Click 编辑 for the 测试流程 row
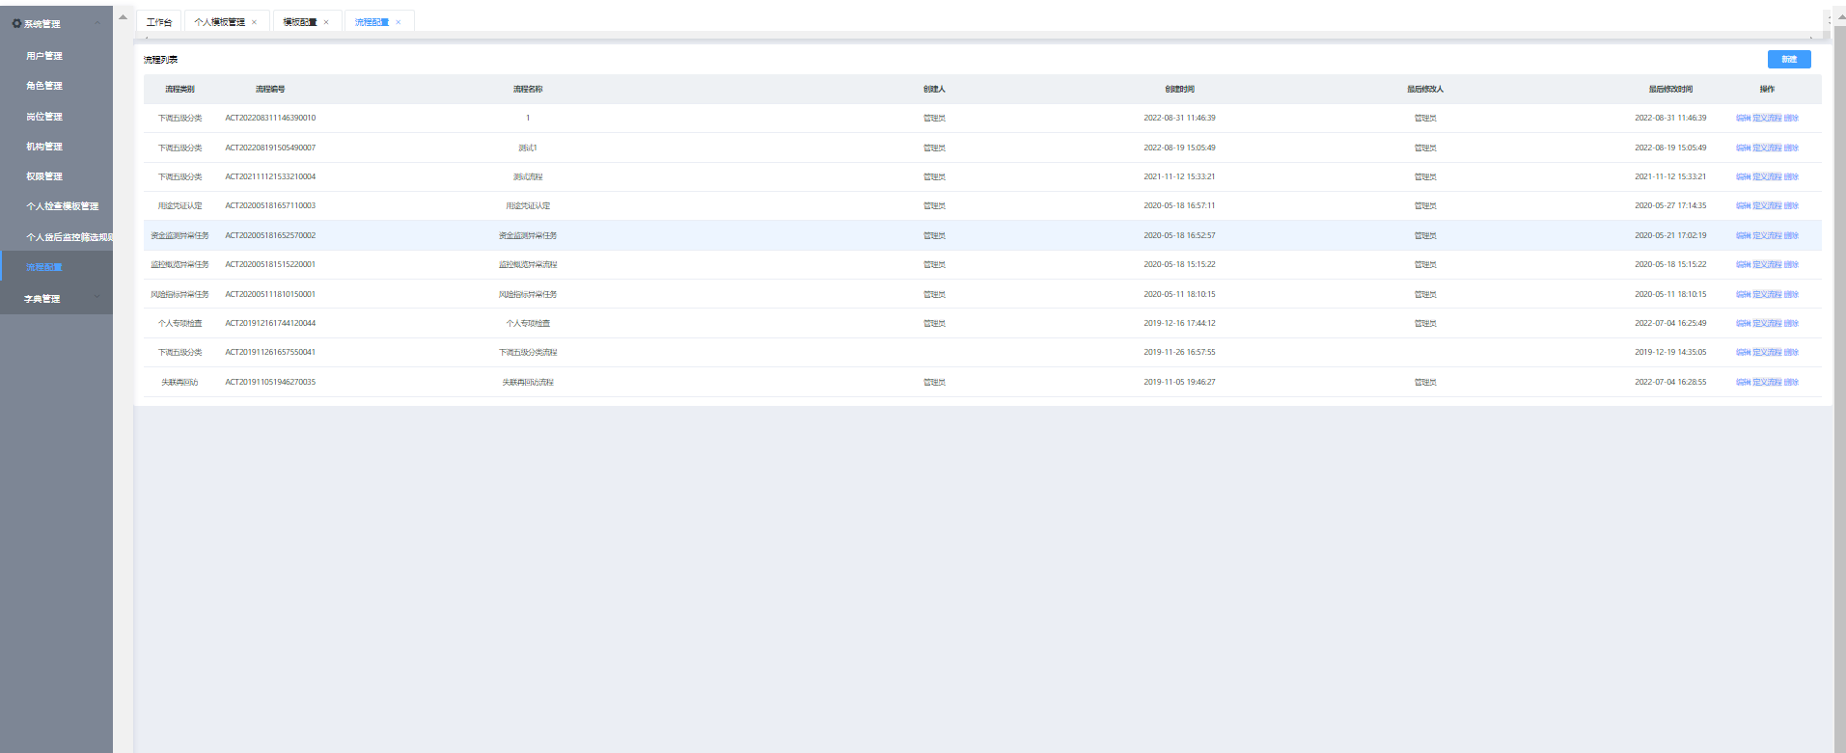Image resolution: width=1846 pixels, height=753 pixels. [1743, 176]
